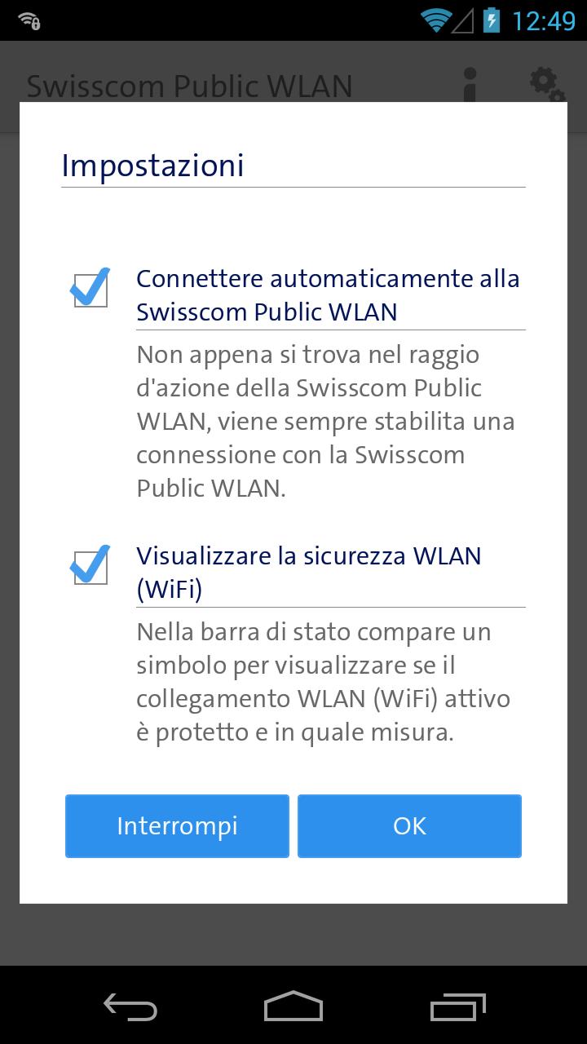Tap the Visualizzare la sicurezza WLAN label
The width and height of the screenshot is (587, 1044).
click(309, 573)
